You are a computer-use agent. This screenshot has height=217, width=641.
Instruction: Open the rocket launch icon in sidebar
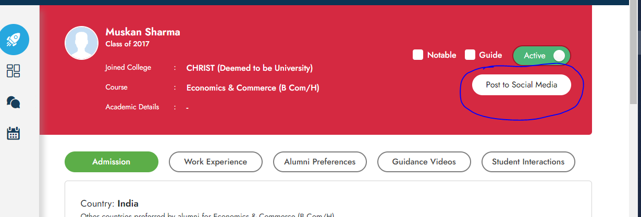point(14,40)
